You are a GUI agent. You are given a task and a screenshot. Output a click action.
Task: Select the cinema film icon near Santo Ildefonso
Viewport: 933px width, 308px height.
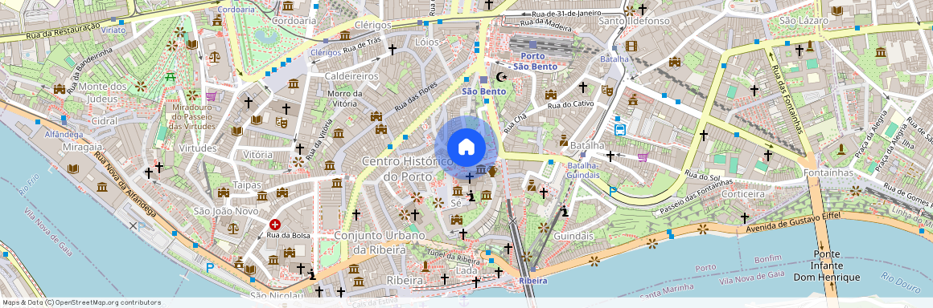click(631, 46)
